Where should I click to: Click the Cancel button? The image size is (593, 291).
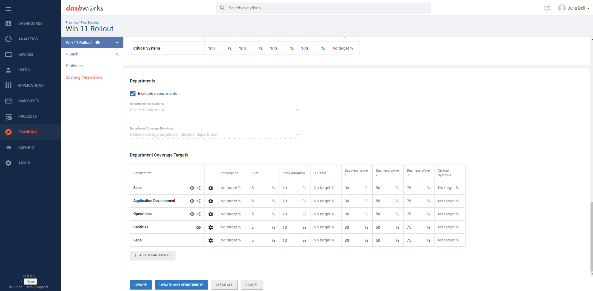click(x=252, y=285)
